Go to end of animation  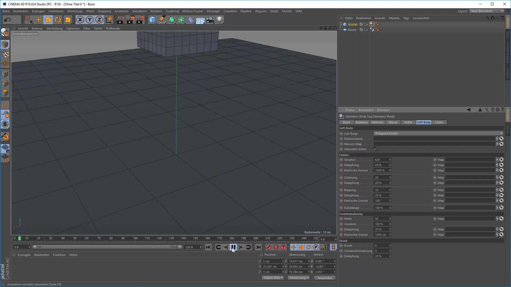258,247
